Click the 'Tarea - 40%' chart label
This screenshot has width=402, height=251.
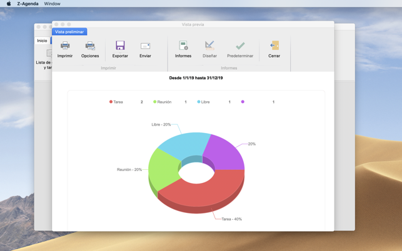(x=231, y=219)
